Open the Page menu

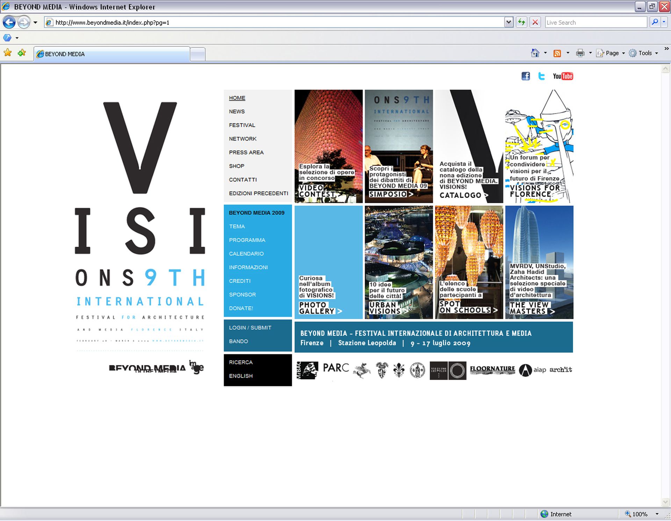[x=610, y=53]
